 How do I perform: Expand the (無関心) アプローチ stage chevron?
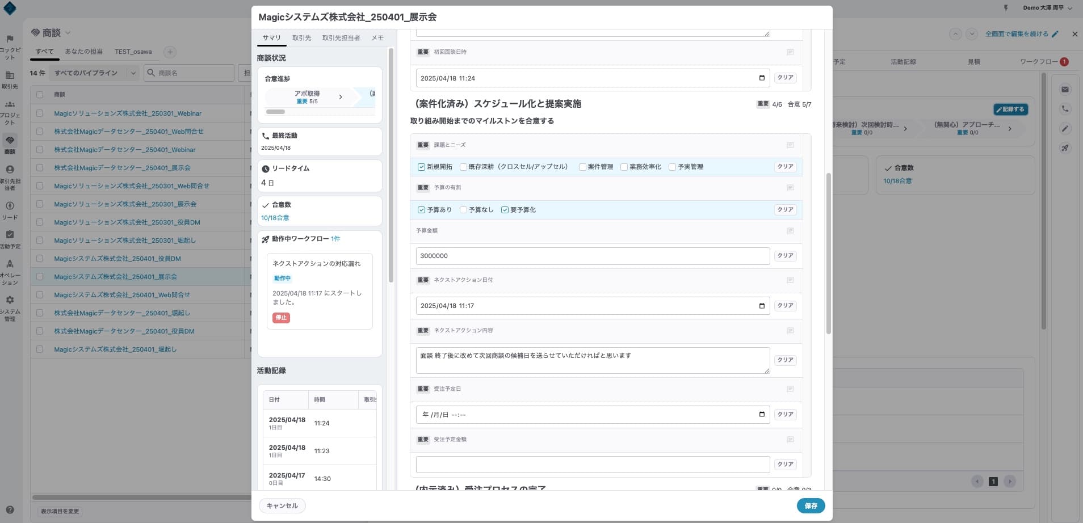(x=1010, y=129)
